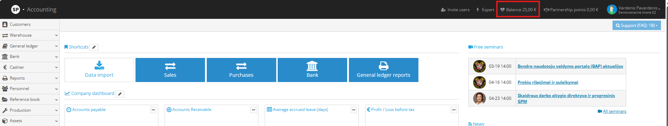The image size is (668, 126).
Task: Open Assets sidebar menu
Action: tap(29, 121)
